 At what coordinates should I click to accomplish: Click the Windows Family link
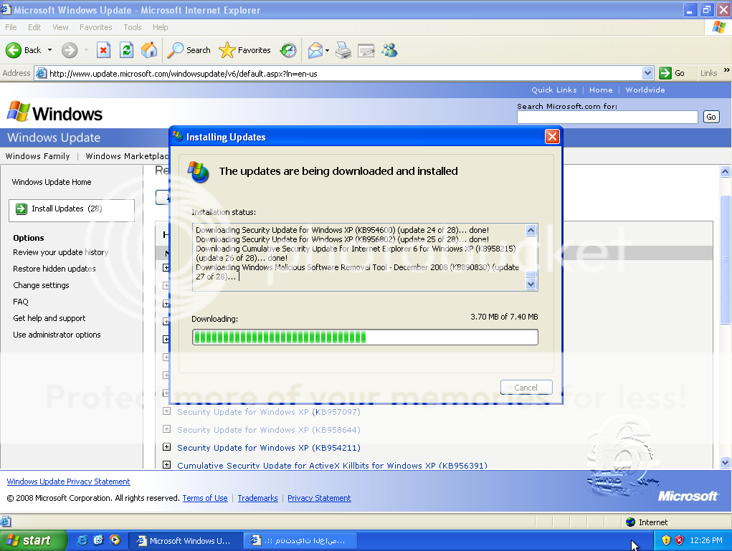point(37,155)
